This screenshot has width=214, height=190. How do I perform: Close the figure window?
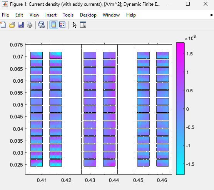[x=206, y=4]
